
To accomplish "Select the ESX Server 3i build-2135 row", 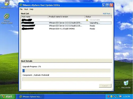I will pyautogui.click(x=66, y=26).
